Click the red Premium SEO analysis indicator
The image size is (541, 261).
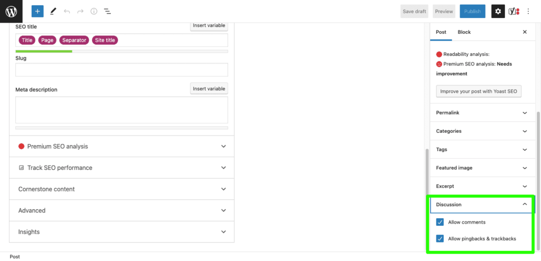[21, 147]
